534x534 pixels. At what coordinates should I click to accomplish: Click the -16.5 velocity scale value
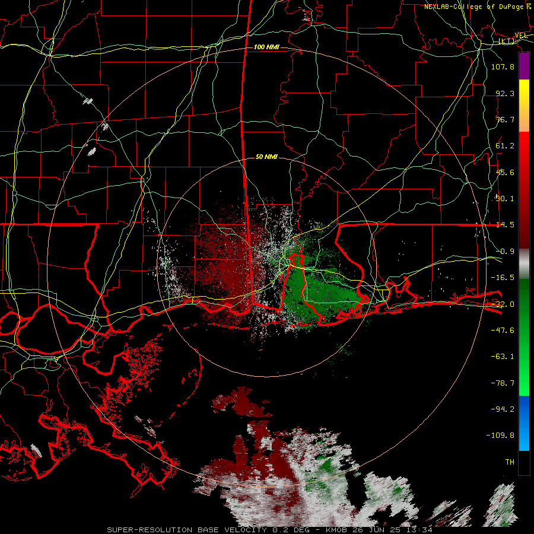click(503, 278)
